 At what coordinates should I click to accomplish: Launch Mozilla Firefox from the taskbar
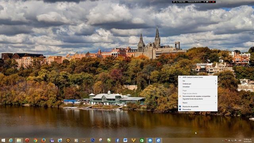43,140
